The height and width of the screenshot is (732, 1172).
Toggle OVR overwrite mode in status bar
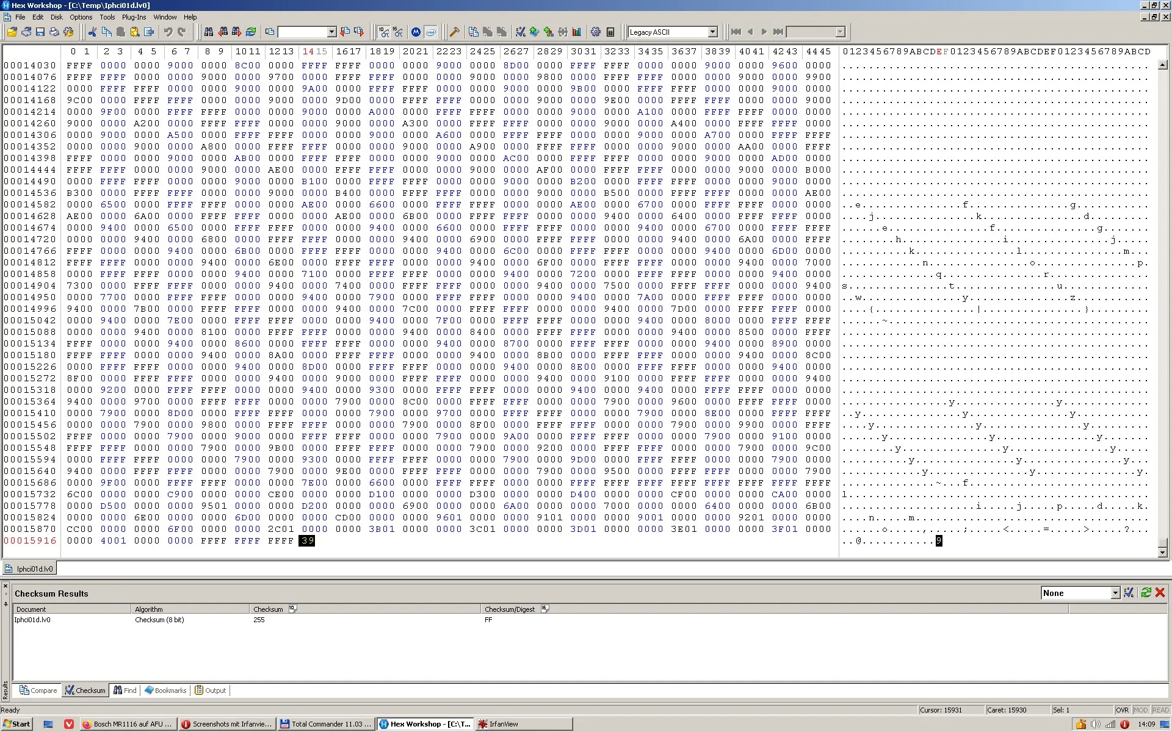click(1122, 710)
